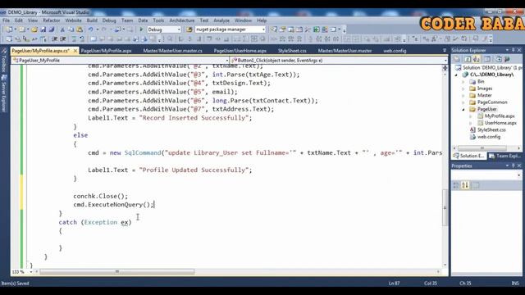Click the Save floppy disk icon
Viewport: 525px width, 295px height.
[43, 29]
